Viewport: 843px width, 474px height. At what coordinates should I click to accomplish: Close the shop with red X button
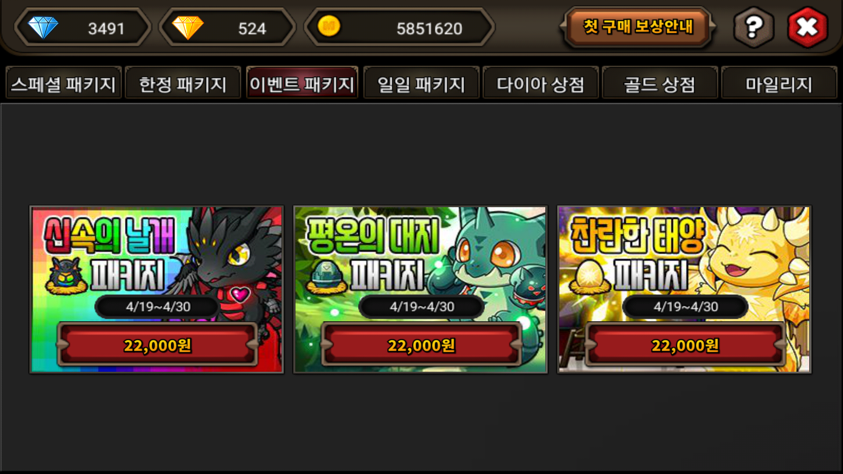pyautogui.click(x=807, y=28)
